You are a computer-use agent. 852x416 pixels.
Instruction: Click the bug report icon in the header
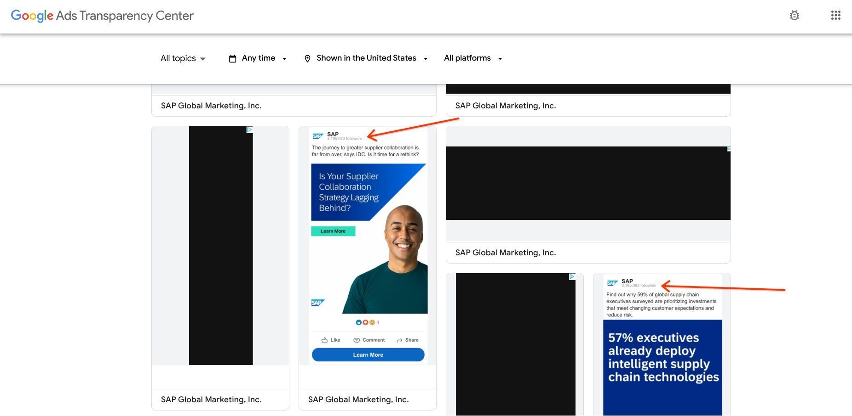click(794, 16)
